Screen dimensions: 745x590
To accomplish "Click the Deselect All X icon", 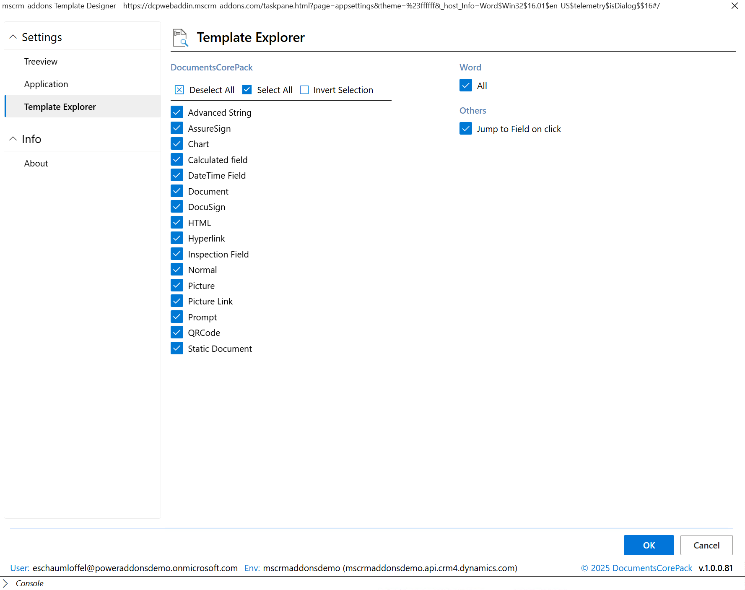I will (x=179, y=90).
